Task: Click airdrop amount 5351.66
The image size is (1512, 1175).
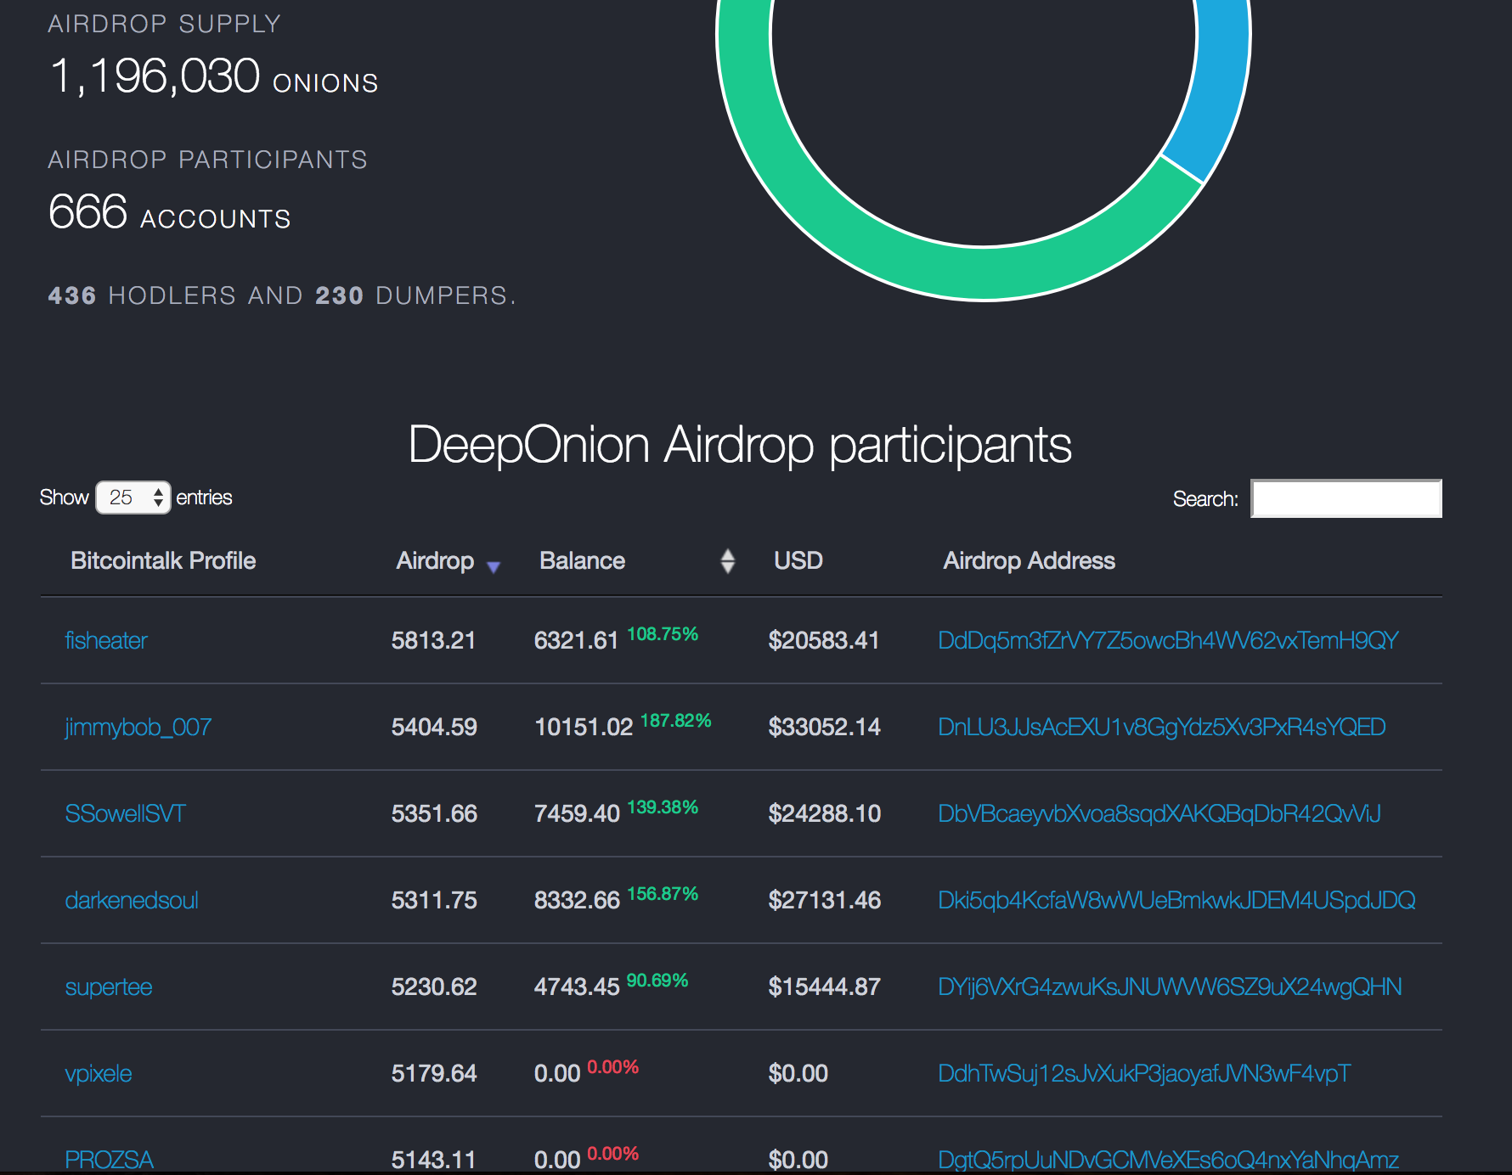Action: coord(434,814)
